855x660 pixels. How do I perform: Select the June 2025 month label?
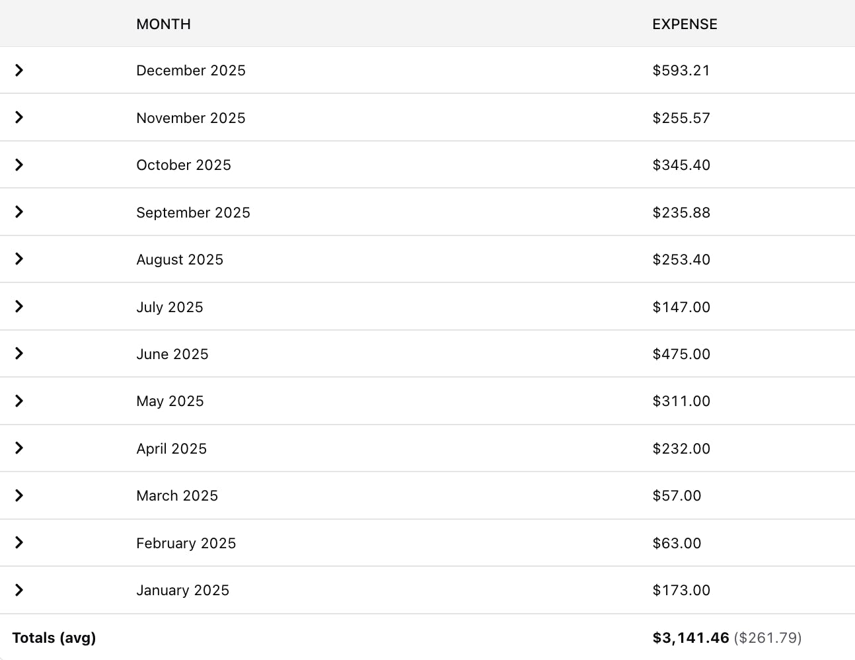tap(172, 354)
